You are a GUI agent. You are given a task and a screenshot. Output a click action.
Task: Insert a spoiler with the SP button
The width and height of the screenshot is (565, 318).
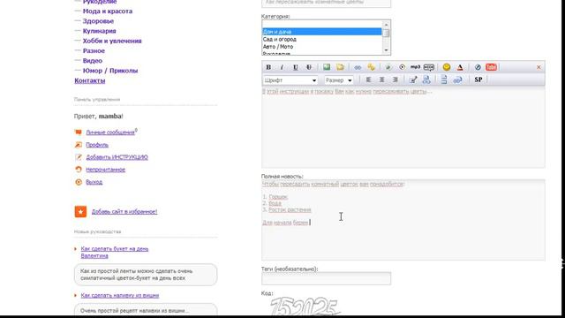pyautogui.click(x=478, y=80)
